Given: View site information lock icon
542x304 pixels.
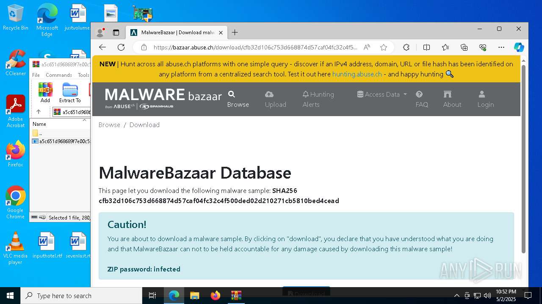Looking at the screenshot, I should point(144,47).
